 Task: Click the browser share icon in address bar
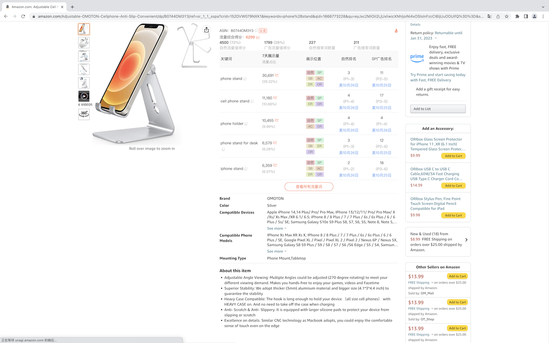pyautogui.click(x=498, y=16)
